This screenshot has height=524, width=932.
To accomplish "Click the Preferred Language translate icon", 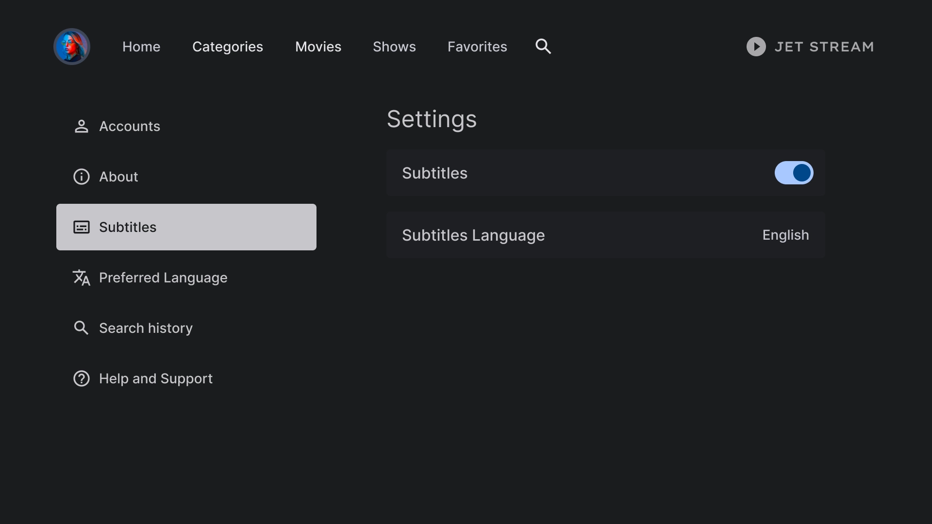I will [x=81, y=278].
